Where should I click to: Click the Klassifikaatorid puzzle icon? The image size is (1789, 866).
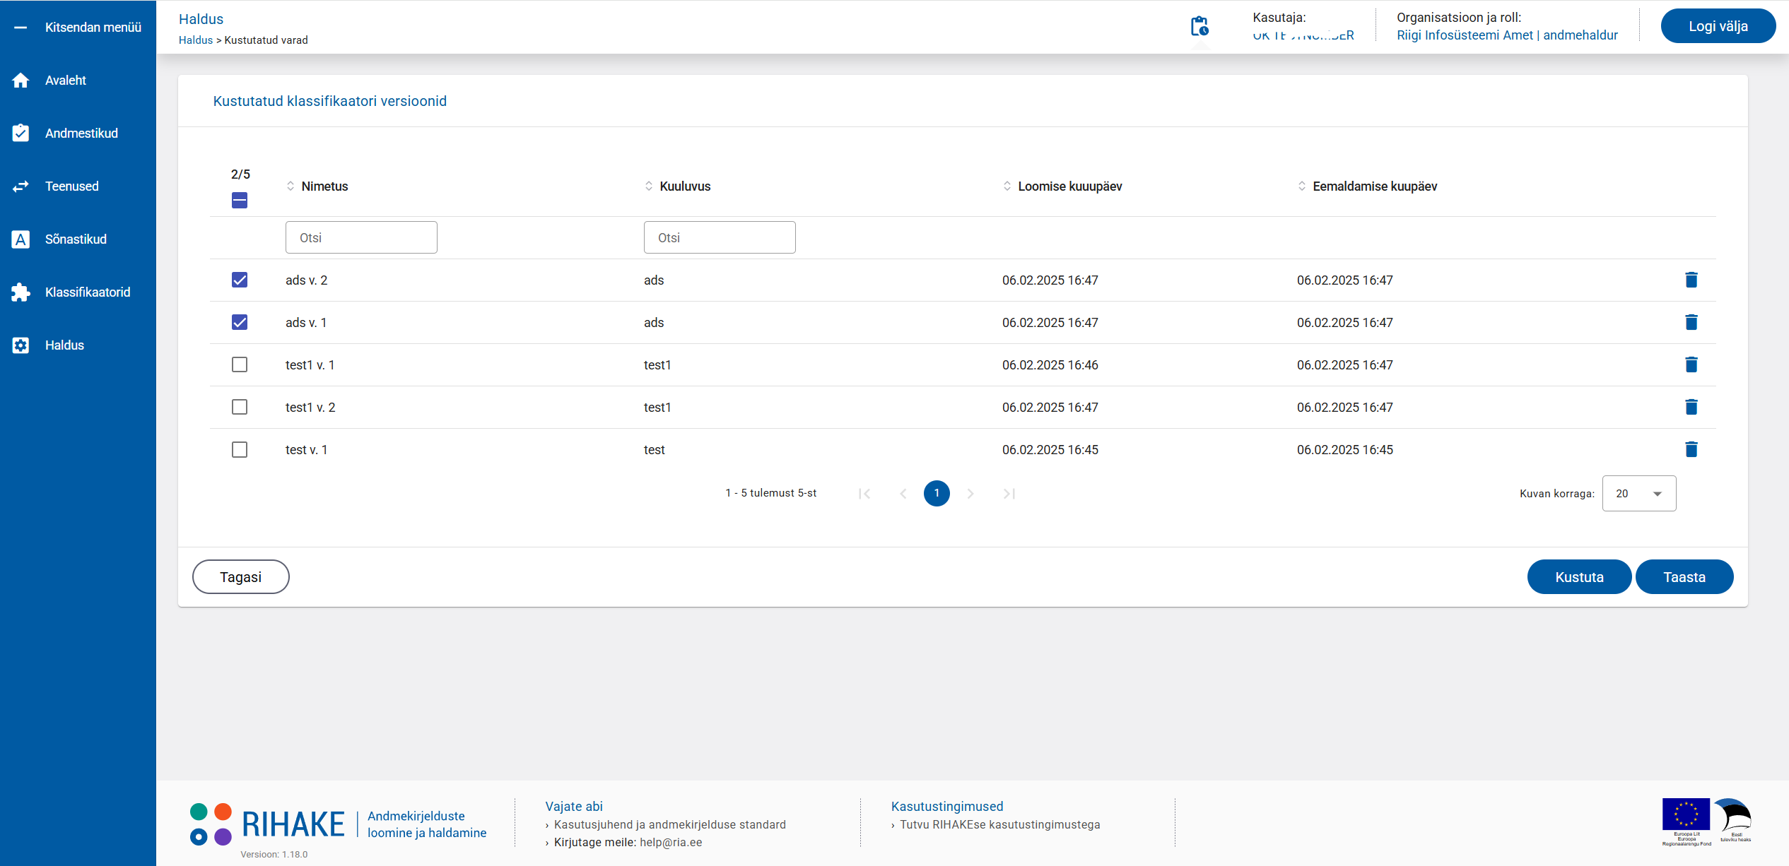21,292
